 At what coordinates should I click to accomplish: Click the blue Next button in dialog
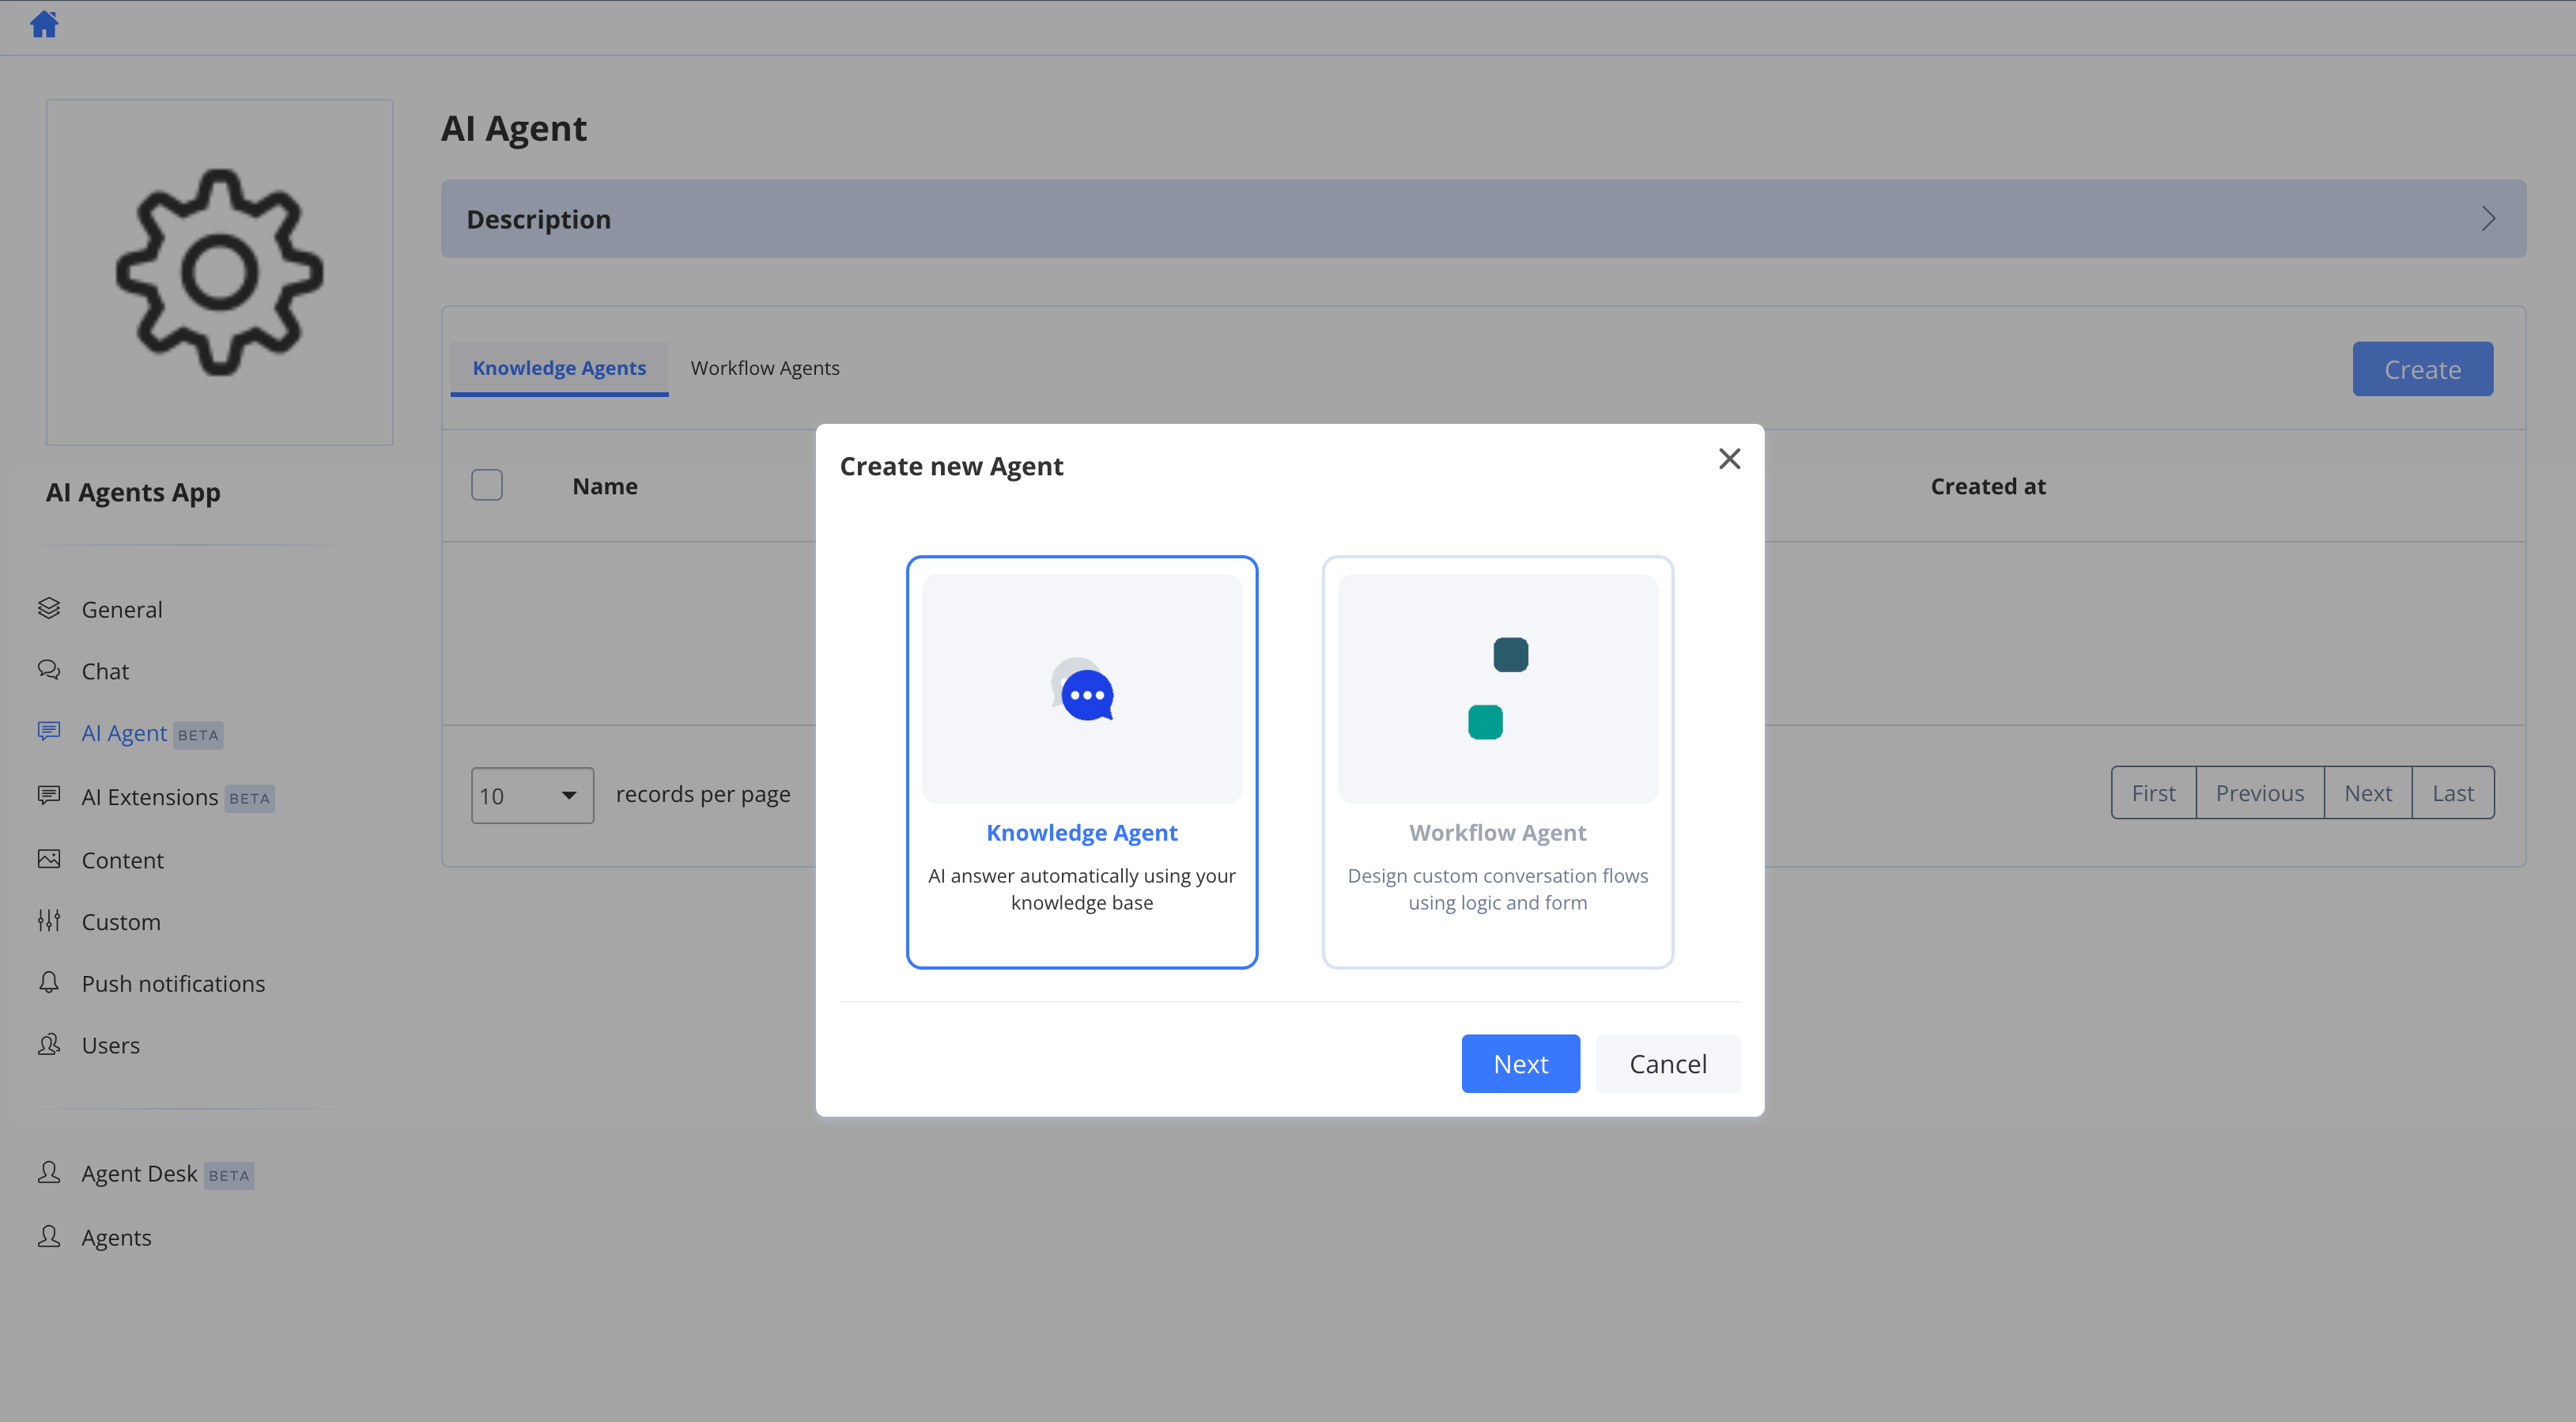tap(1521, 1064)
